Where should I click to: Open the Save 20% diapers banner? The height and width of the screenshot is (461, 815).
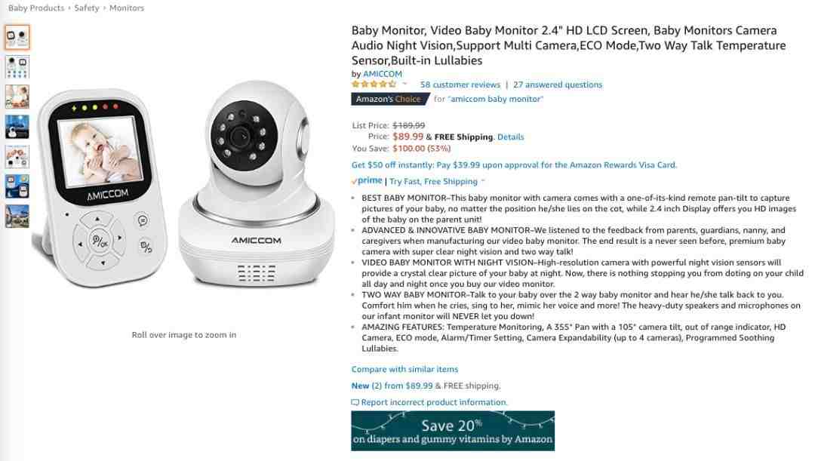pyautogui.click(x=453, y=431)
